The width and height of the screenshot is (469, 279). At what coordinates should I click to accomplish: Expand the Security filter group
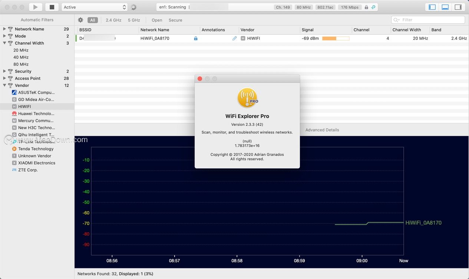click(x=4, y=71)
